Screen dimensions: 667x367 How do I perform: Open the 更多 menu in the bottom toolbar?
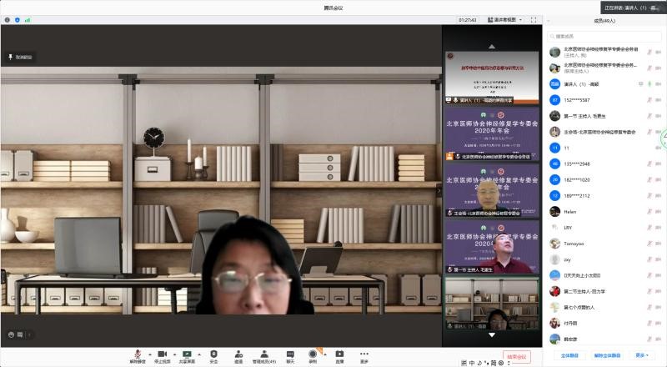pyautogui.click(x=364, y=354)
